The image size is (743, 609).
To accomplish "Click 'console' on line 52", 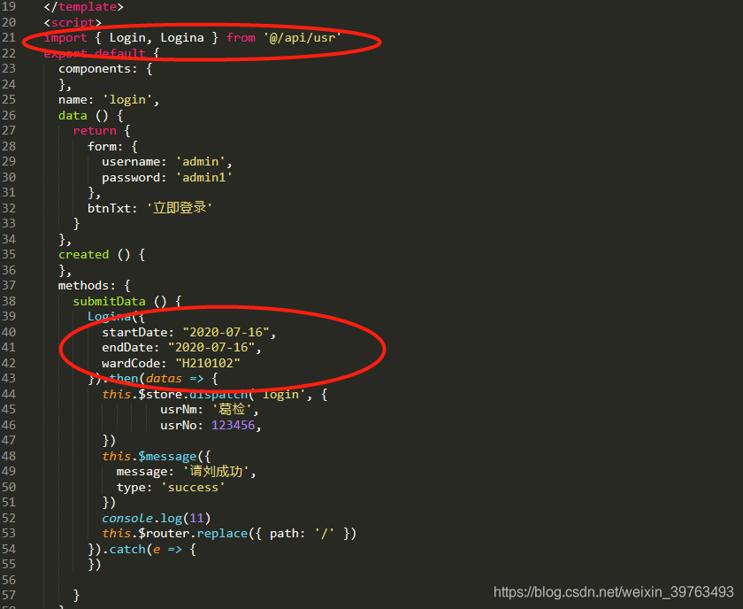I will click(x=127, y=518).
